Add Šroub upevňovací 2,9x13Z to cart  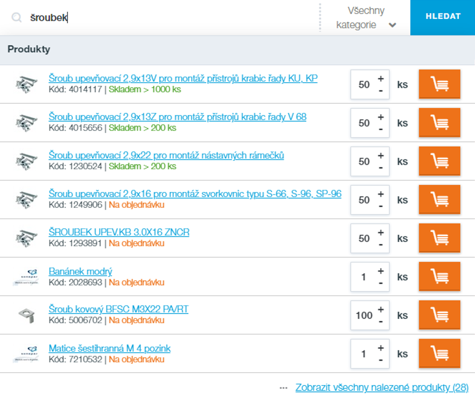click(439, 123)
